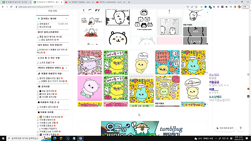Reload the current page

click(x=11, y=7)
